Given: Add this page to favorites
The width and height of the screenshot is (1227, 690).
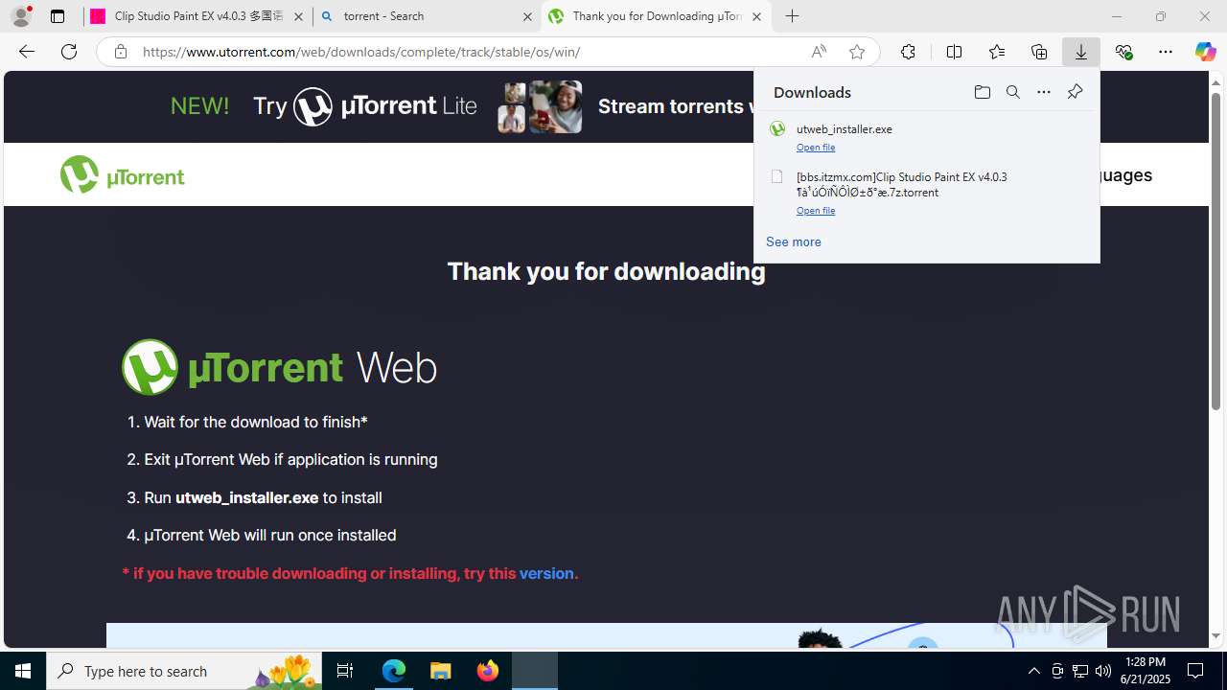Looking at the screenshot, I should (857, 52).
